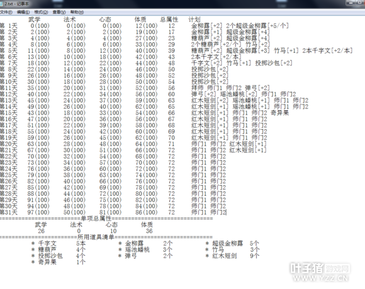This screenshot has width=365, height=289.
Task: Click the 千字文 entry in the item list
Action: 47,244
